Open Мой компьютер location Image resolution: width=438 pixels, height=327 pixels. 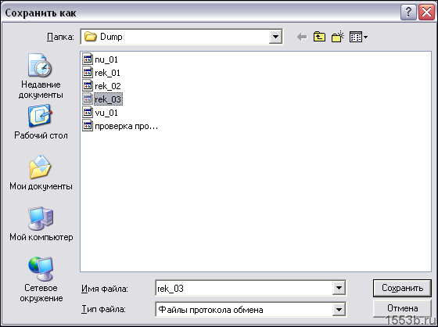(41, 224)
